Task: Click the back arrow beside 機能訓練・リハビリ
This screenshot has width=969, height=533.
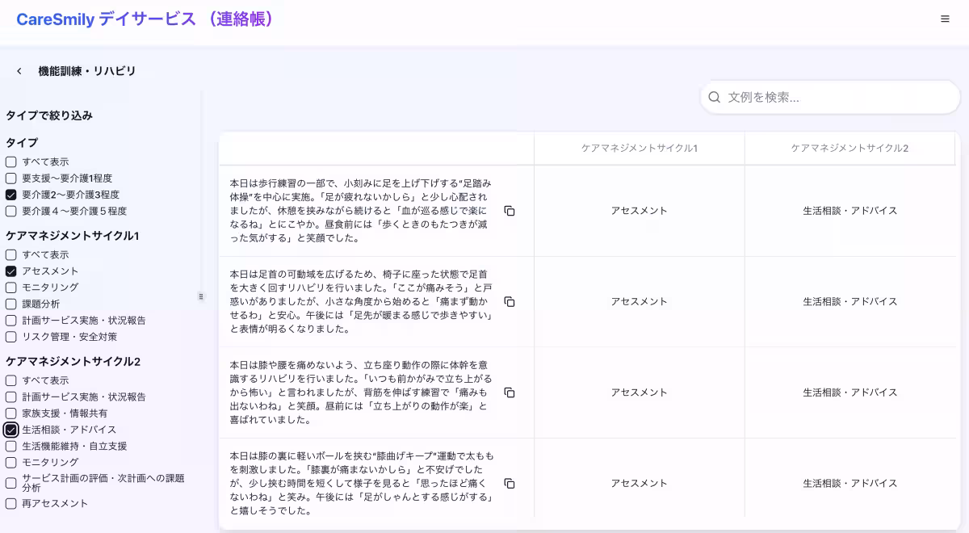Action: [x=19, y=70]
